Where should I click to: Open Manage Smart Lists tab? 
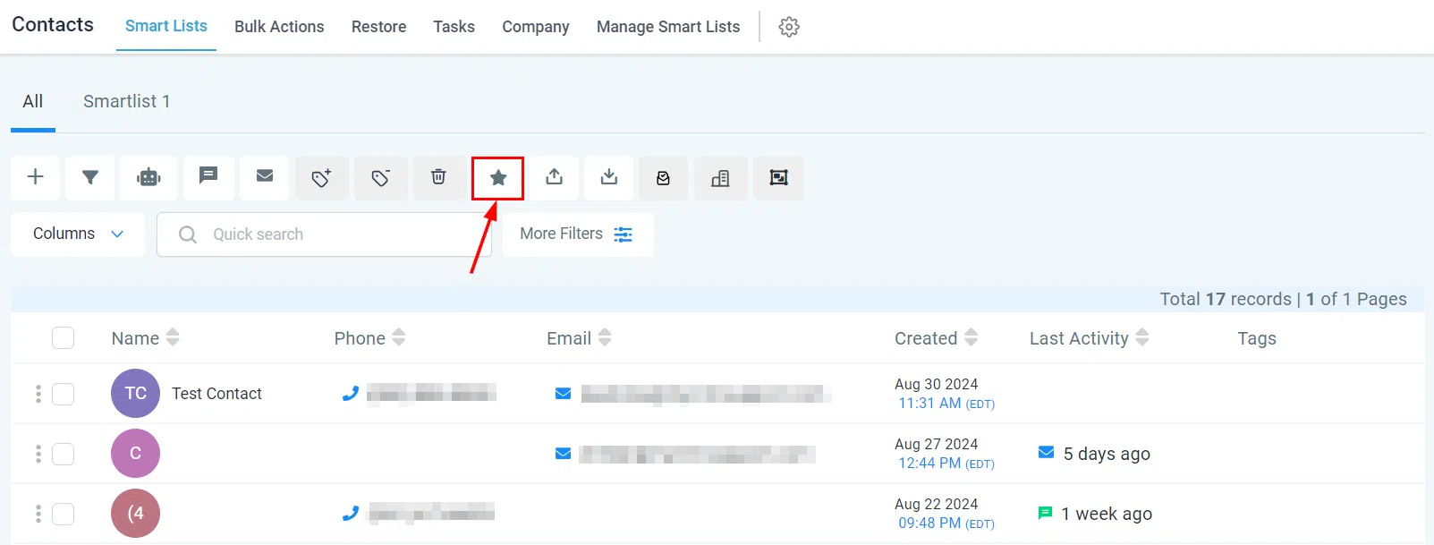click(x=668, y=27)
